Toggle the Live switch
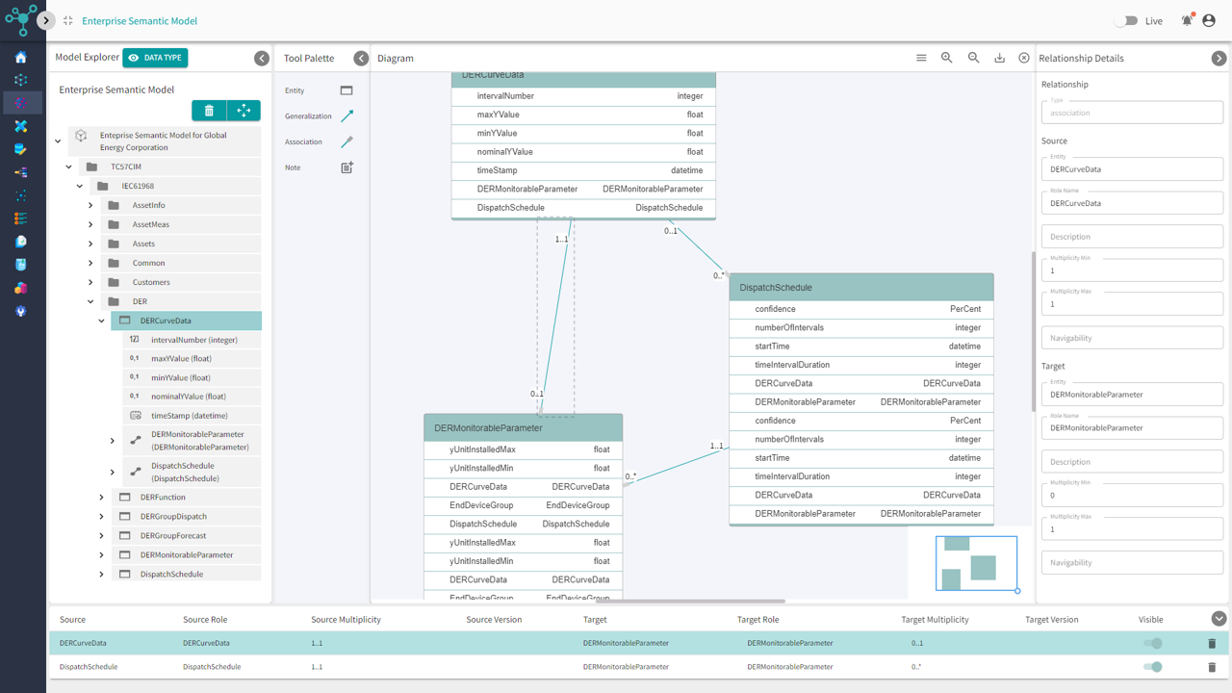Screen dimensions: 1232x693 tap(1126, 20)
